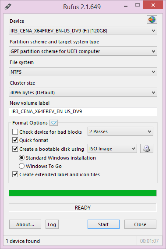The width and height of the screenshot is (166, 249).
Task: Select Standard Windows installation option
Action: click(x=21, y=158)
